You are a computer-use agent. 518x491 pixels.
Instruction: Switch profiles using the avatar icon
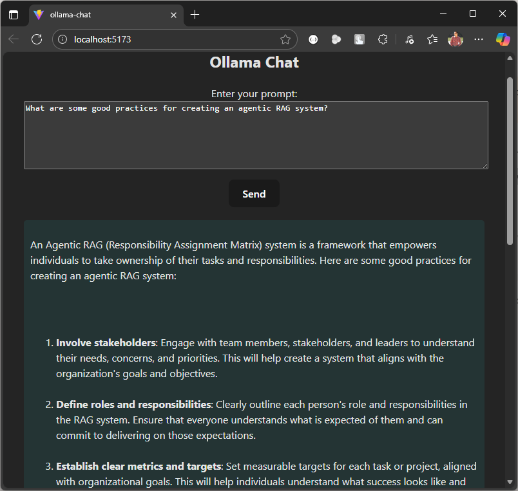tap(456, 39)
